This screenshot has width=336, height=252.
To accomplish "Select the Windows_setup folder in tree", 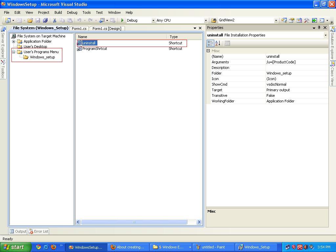I will pos(42,57).
